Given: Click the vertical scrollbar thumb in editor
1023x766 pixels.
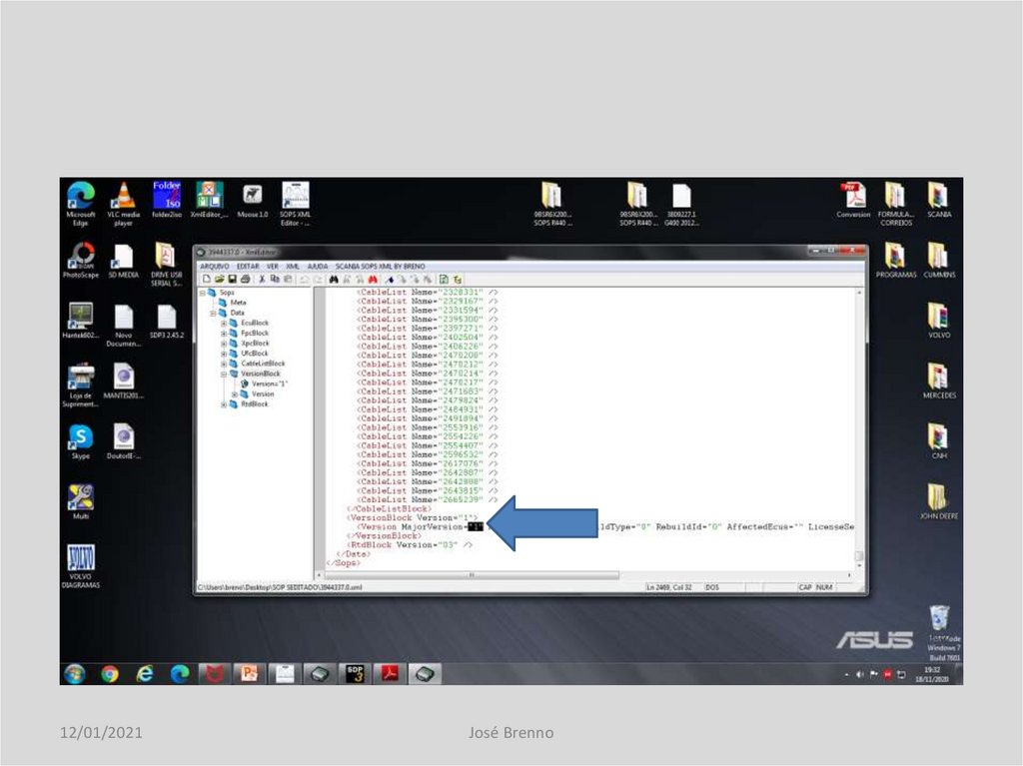Looking at the screenshot, I should pyautogui.click(x=859, y=556).
